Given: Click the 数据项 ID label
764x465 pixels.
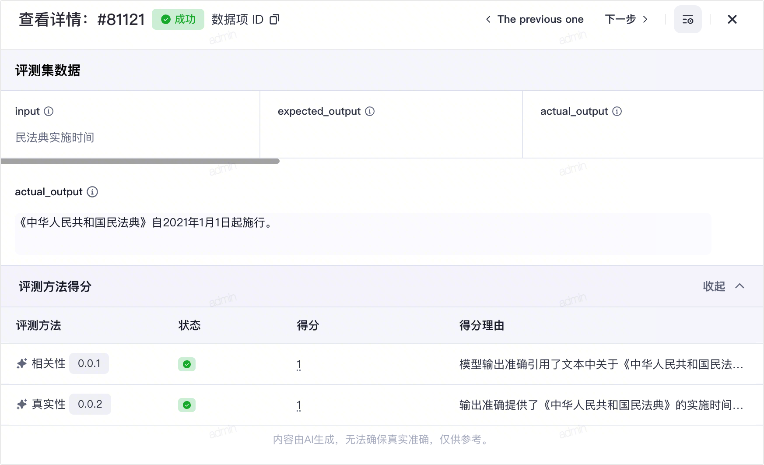Looking at the screenshot, I should [238, 19].
